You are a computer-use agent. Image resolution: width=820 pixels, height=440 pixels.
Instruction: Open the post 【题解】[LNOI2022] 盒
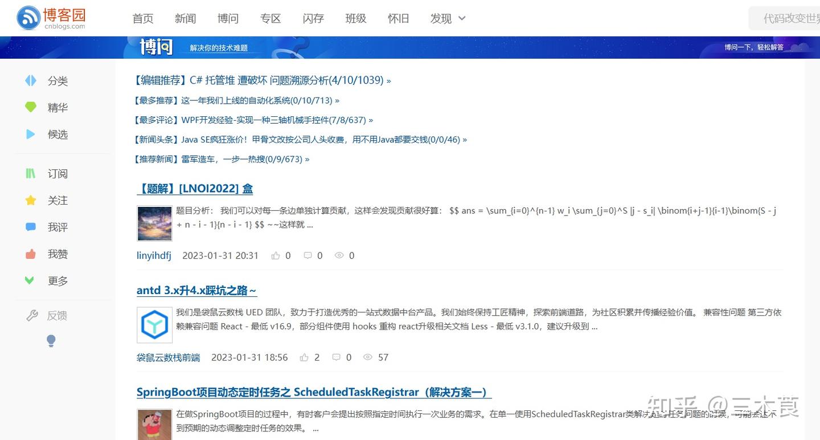pos(195,188)
